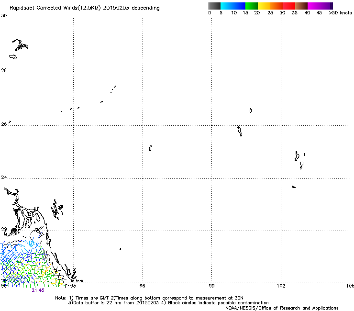Click the red 30–35 knots legend segment
354x311 pixels.
click(289, 6)
